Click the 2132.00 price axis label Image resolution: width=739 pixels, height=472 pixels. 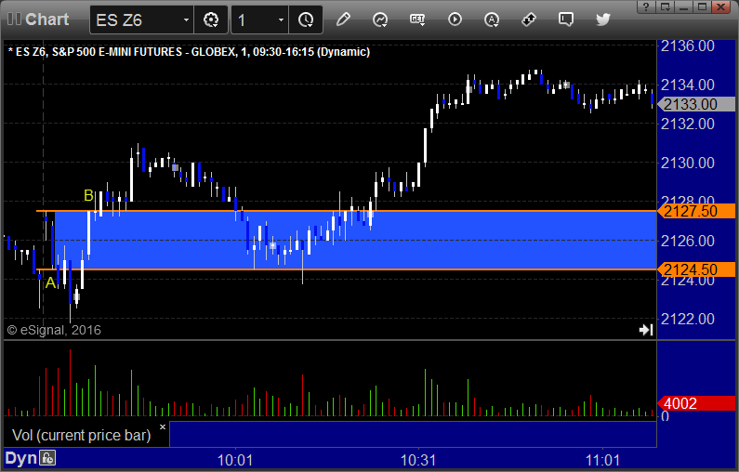(x=688, y=124)
